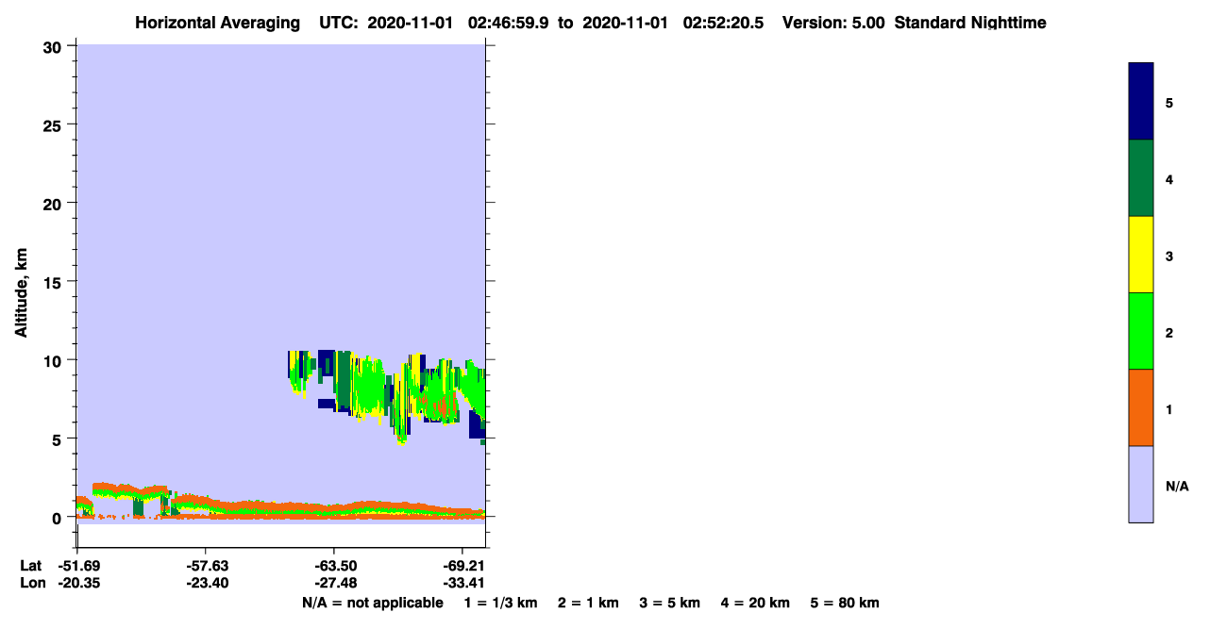Click the y-axis tick label 25
The height and width of the screenshot is (629, 1227).
tap(55, 124)
